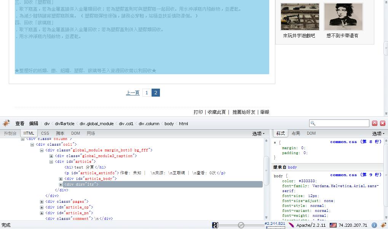
Task: Click the search magnifier icon in Firebug
Action: 313,123
